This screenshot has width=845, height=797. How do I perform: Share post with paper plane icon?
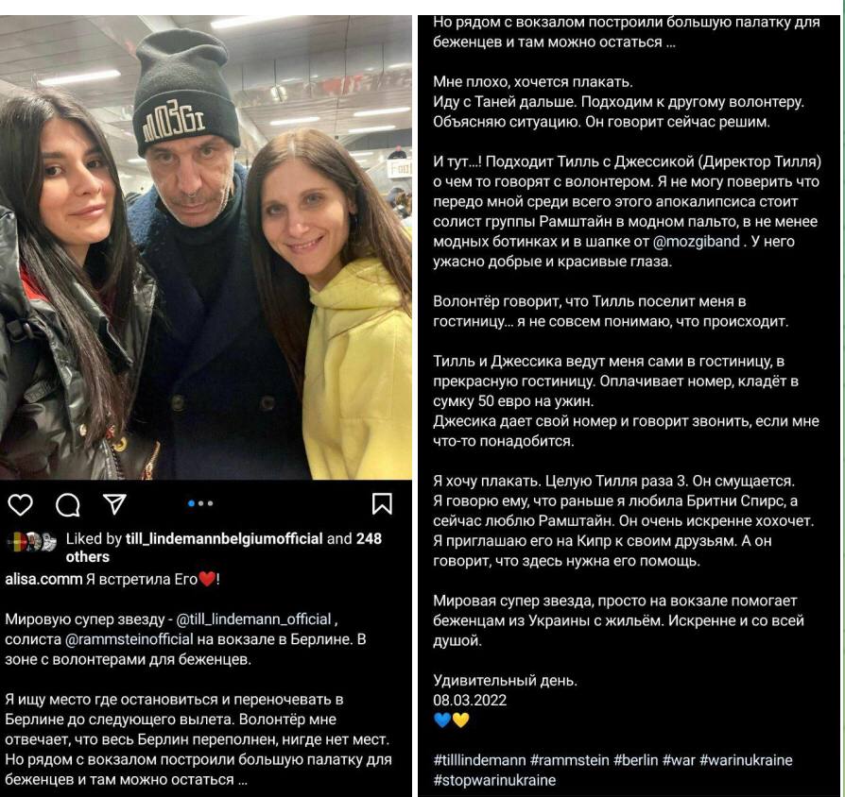pos(114,504)
